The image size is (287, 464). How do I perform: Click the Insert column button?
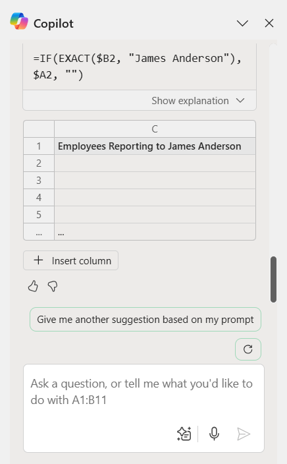click(x=70, y=260)
